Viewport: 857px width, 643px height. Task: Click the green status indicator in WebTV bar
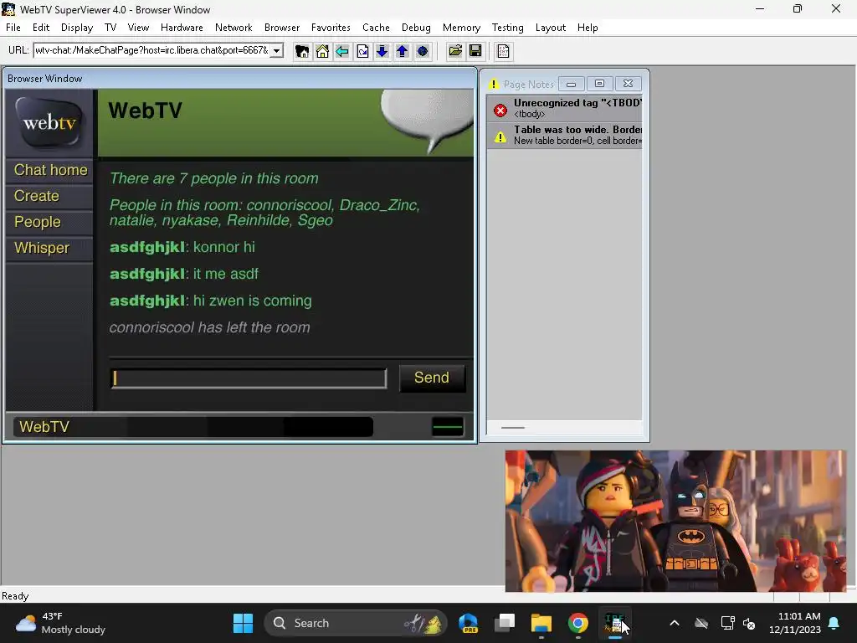(x=448, y=427)
